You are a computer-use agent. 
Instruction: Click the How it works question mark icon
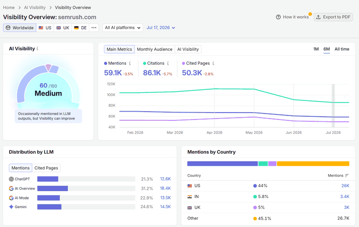(278, 17)
